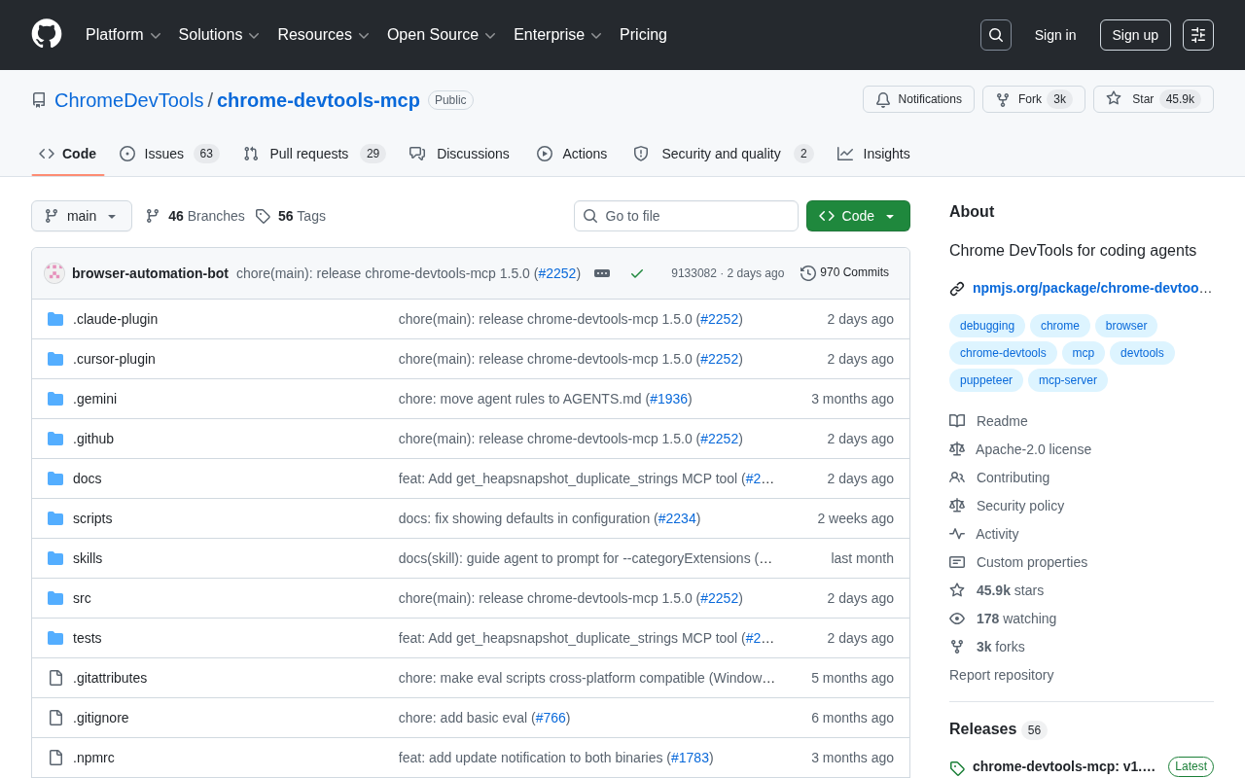Expand the Platform menu
This screenshot has height=778, width=1245.
(123, 35)
